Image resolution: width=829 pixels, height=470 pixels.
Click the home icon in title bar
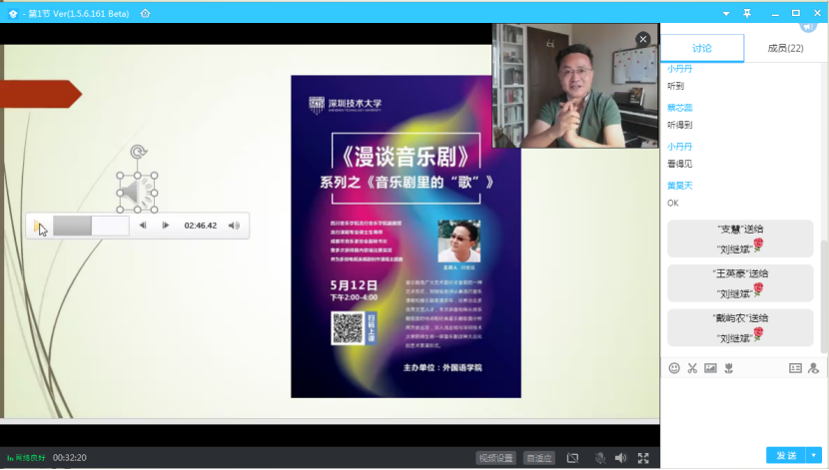pyautogui.click(x=146, y=13)
